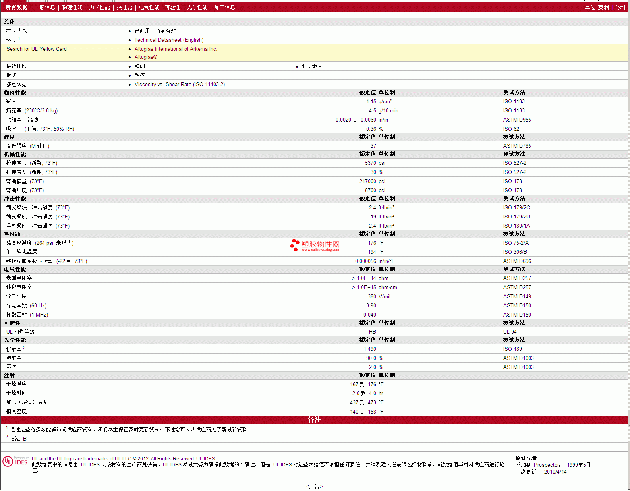The image size is (630, 491).
Task: Open the 一般信息 tab
Action: (x=44, y=7)
